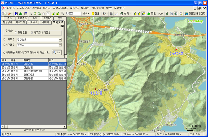This screenshot has height=137, width=208.
Task: Select the zoom in magnifier tool
Action: pyautogui.click(x=35, y=13)
